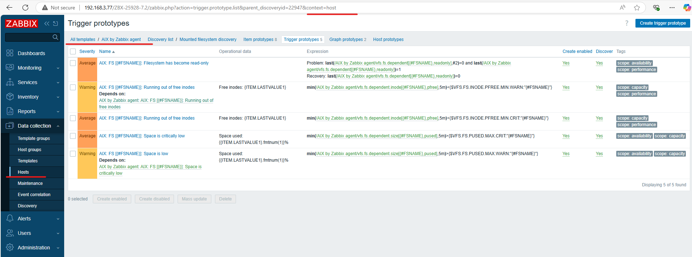Toggle Discover Yes for read-only trigger
692x257 pixels.
point(599,63)
